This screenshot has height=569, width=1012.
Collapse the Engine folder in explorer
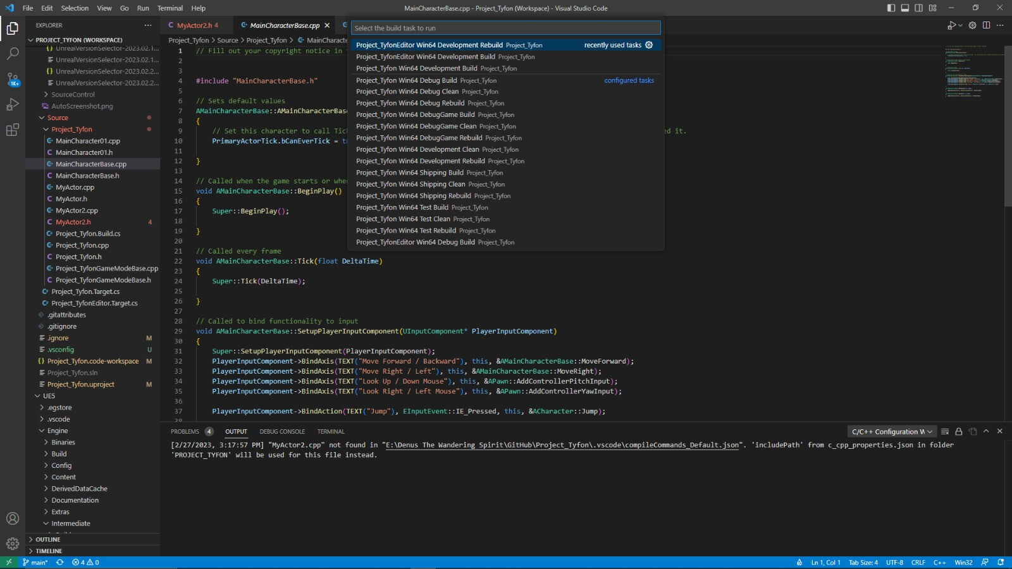click(x=57, y=431)
